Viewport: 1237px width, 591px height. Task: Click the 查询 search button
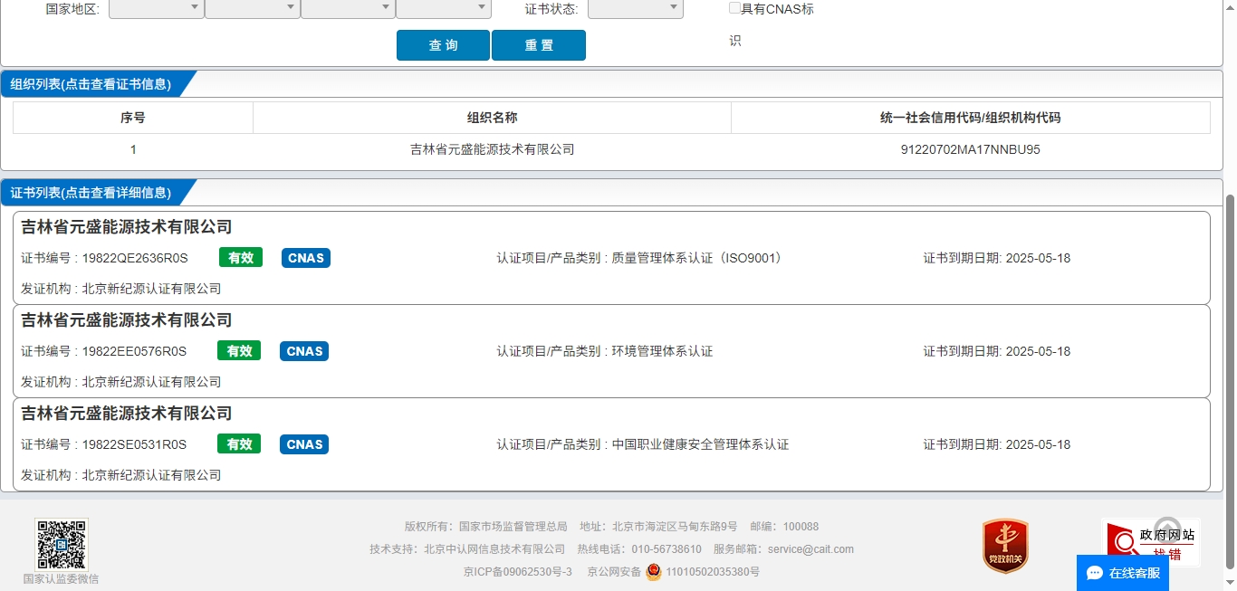pyautogui.click(x=443, y=45)
